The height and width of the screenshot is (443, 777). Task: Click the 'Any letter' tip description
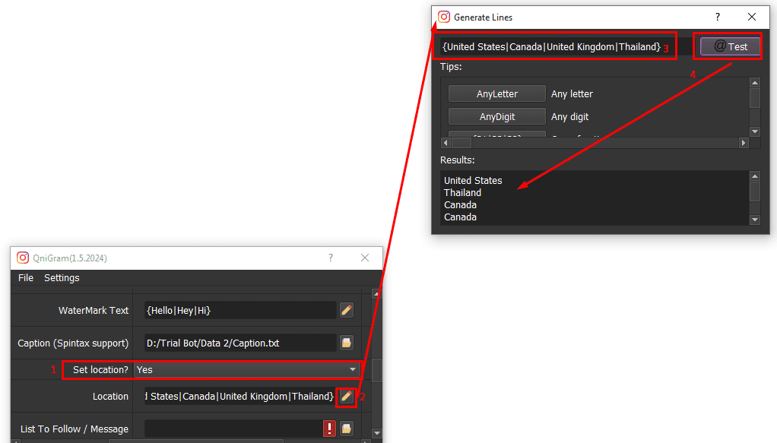[x=572, y=93]
